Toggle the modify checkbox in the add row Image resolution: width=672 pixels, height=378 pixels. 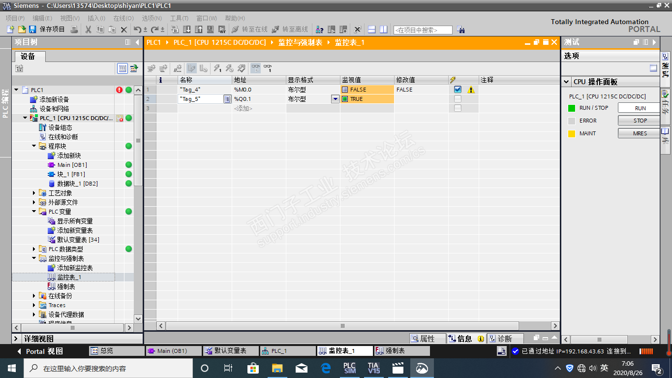458,108
